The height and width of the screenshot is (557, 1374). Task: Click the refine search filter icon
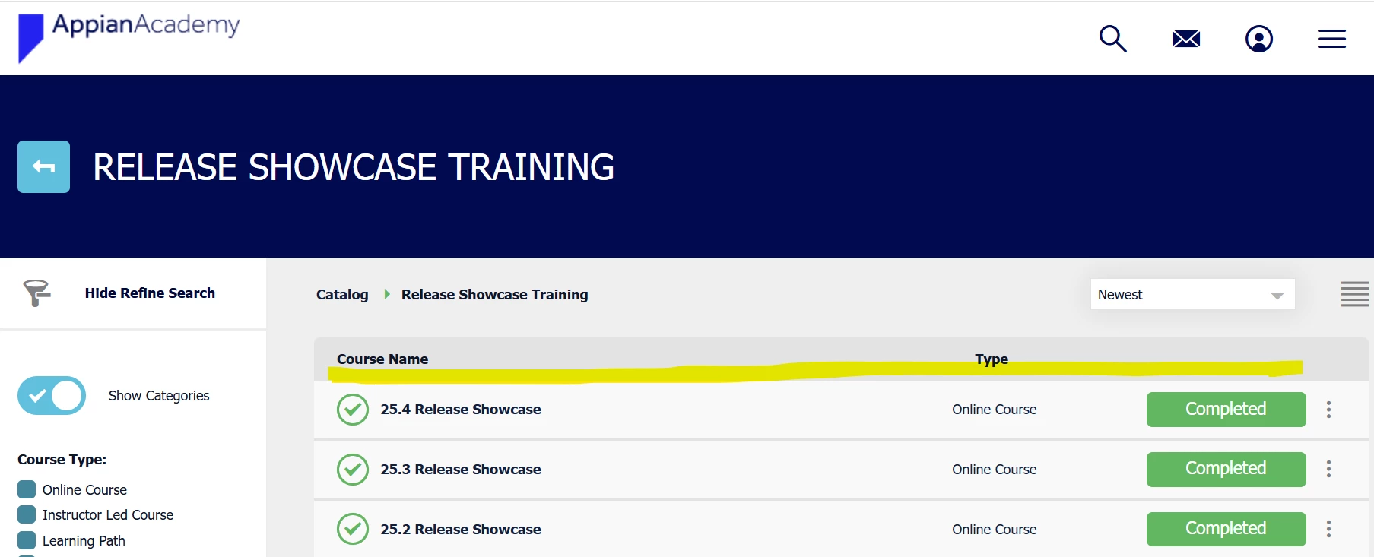(36, 293)
